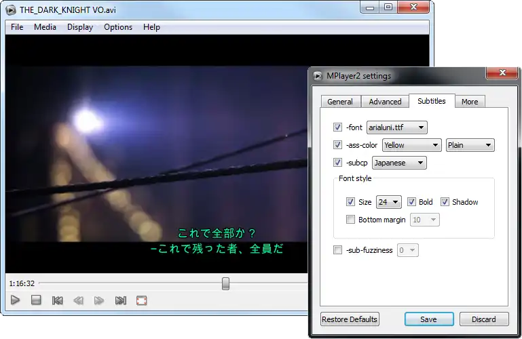Screen dimensions: 522x339
Task: Open the File menu
Action: click(x=17, y=27)
